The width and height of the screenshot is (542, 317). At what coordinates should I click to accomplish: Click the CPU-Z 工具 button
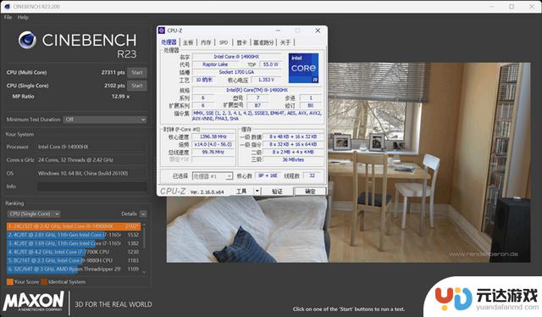pyautogui.click(x=241, y=191)
